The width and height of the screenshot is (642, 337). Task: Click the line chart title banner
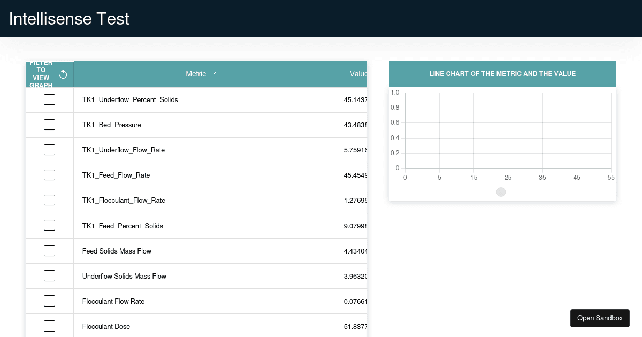[x=502, y=74]
